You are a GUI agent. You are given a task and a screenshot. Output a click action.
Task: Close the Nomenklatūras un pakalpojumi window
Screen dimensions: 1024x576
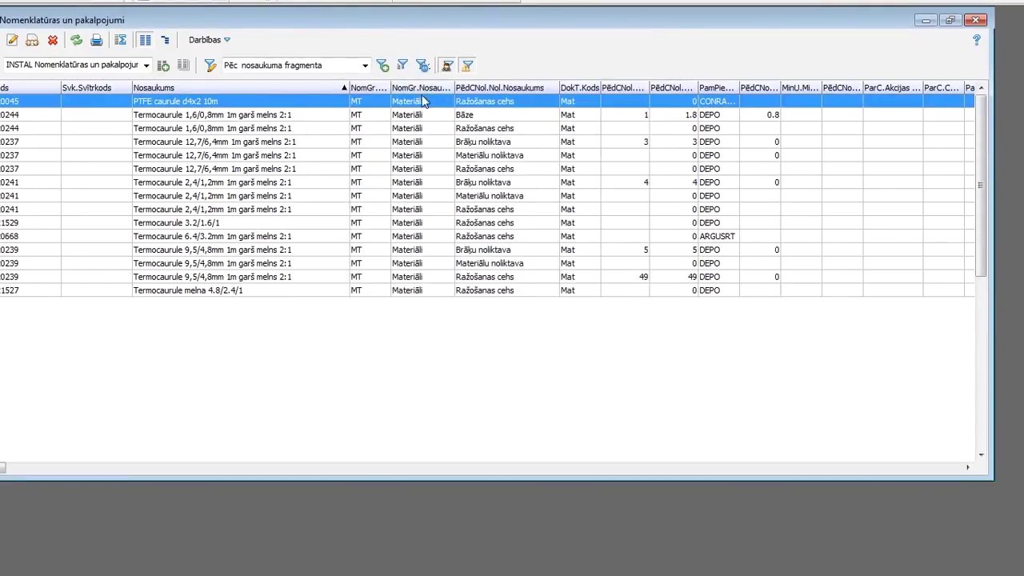[x=975, y=20]
